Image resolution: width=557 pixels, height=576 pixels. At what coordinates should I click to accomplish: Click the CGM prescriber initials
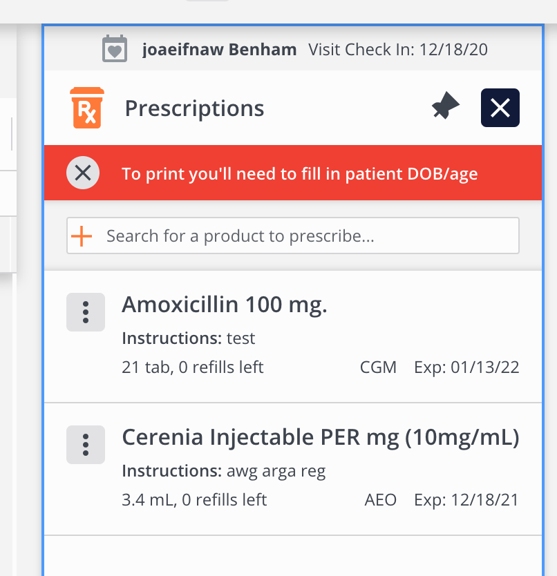coord(378,367)
